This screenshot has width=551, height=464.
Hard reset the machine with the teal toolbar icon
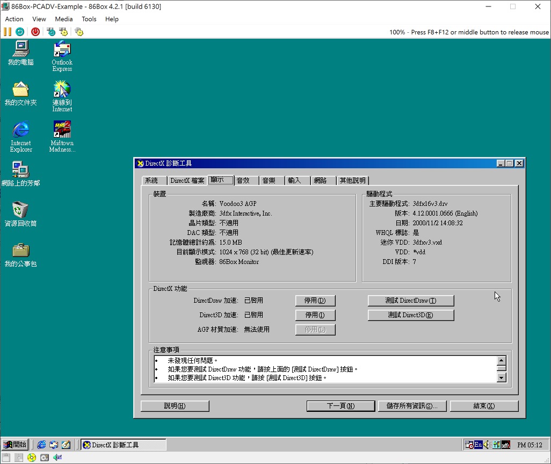(x=19, y=31)
